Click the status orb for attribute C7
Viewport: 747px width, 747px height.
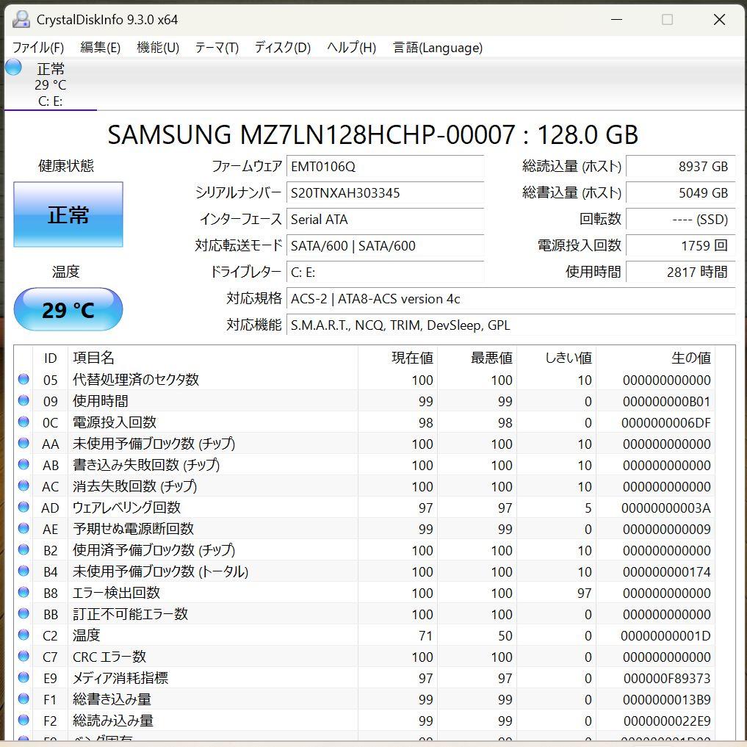tap(24, 656)
